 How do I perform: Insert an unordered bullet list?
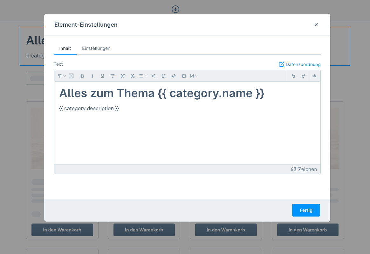coord(154,76)
